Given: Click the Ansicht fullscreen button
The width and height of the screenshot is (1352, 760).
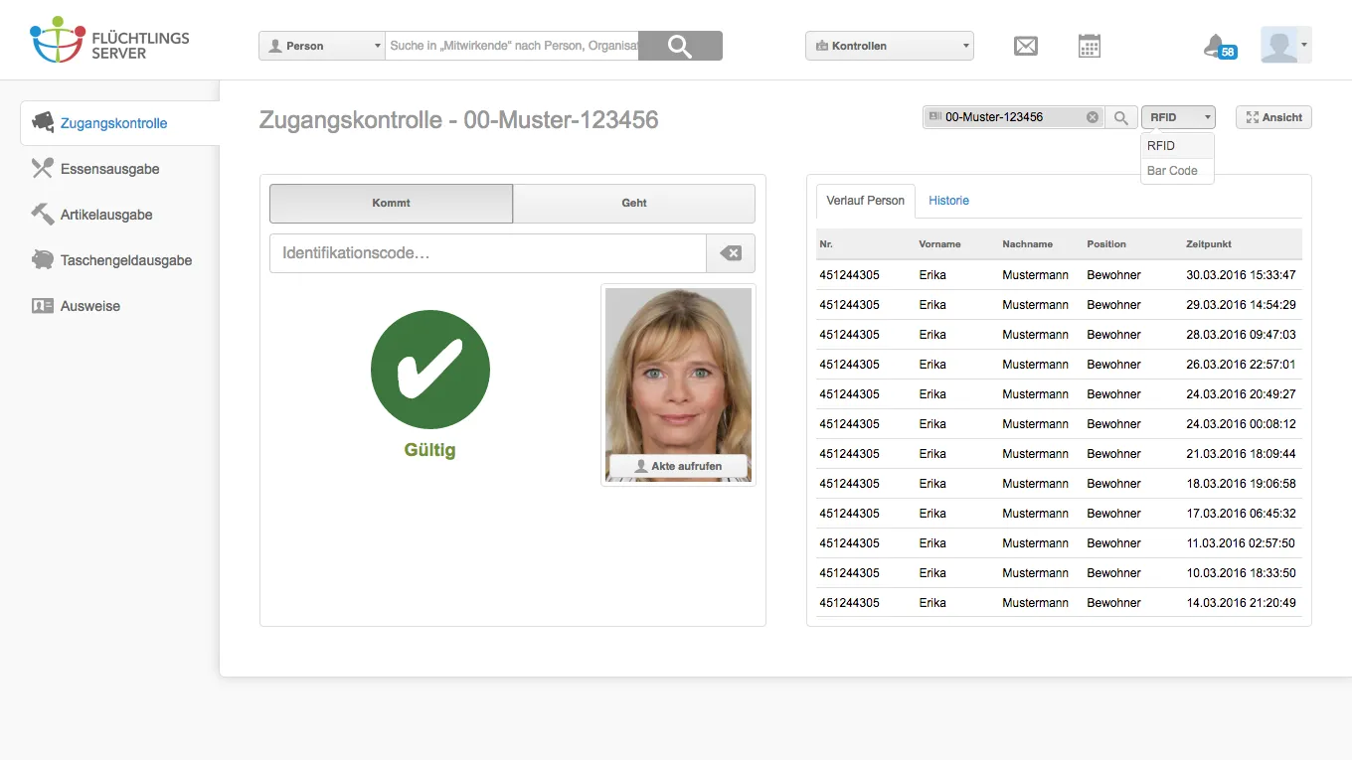Looking at the screenshot, I should coord(1273,117).
